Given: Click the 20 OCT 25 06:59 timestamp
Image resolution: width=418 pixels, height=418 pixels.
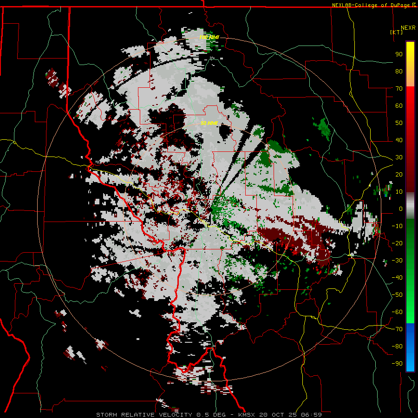Looking at the screenshot, I should pos(290,415).
